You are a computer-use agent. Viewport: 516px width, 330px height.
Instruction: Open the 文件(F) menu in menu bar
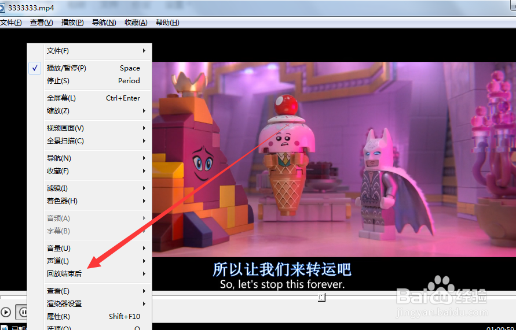(11, 23)
